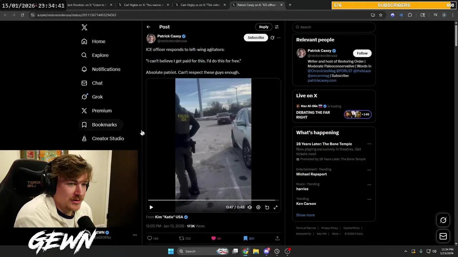Open Creator Studio in the sidebar
Screen dimensions: 458x257
coord(103,138)
